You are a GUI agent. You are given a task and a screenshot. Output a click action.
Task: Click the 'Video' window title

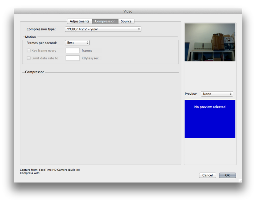(128, 12)
